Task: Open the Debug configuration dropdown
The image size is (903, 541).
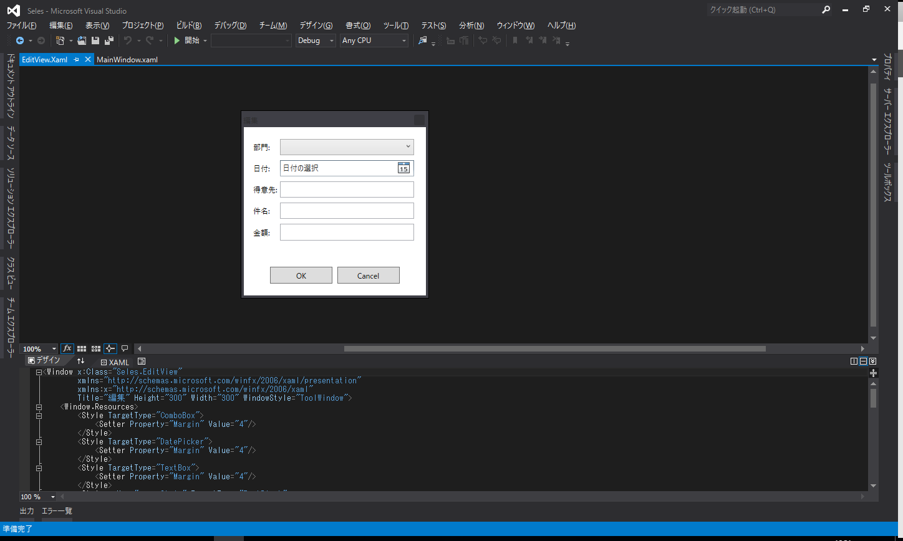Action: (316, 41)
